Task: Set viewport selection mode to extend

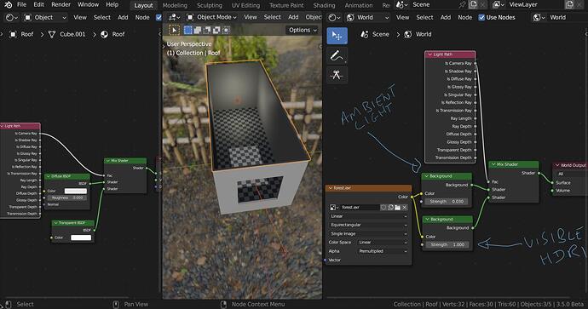Action: (197, 30)
